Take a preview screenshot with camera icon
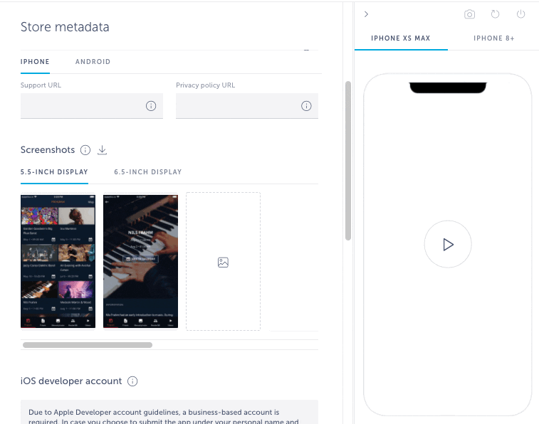 [469, 14]
